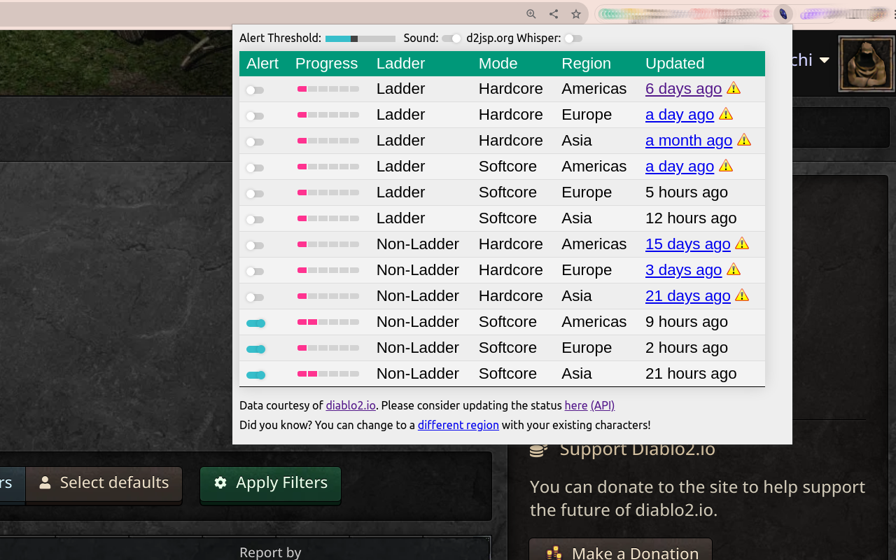The height and width of the screenshot is (560, 896).
Task: Click warning icon beside "21 days ago"
Action: pos(741,295)
